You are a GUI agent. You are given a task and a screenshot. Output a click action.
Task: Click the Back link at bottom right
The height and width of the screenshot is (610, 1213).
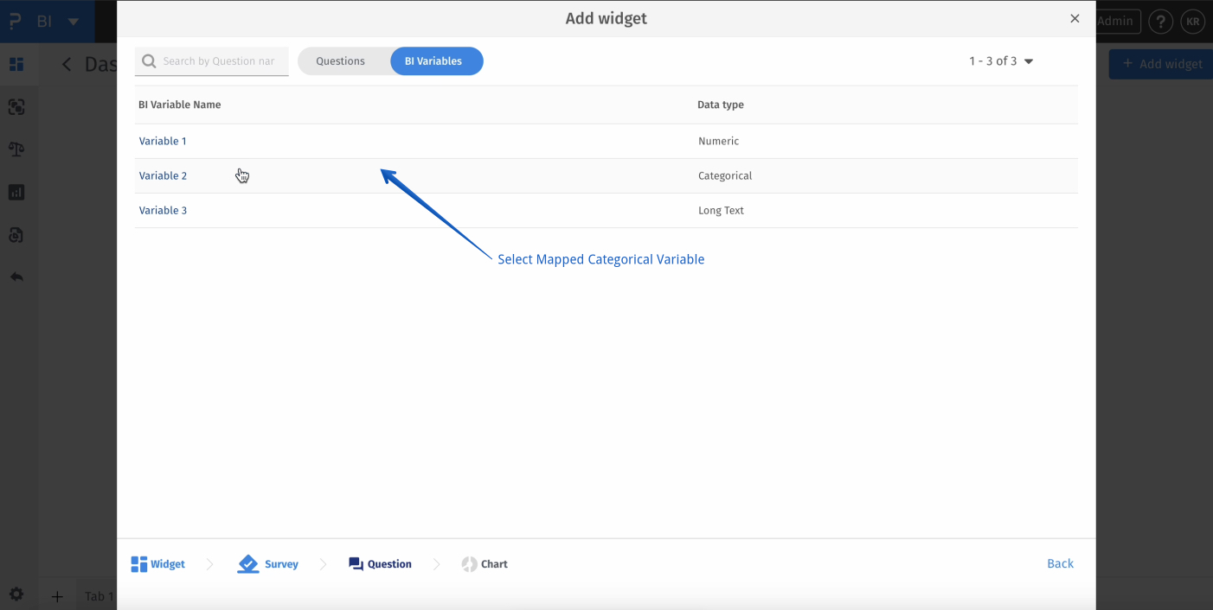[x=1060, y=563]
